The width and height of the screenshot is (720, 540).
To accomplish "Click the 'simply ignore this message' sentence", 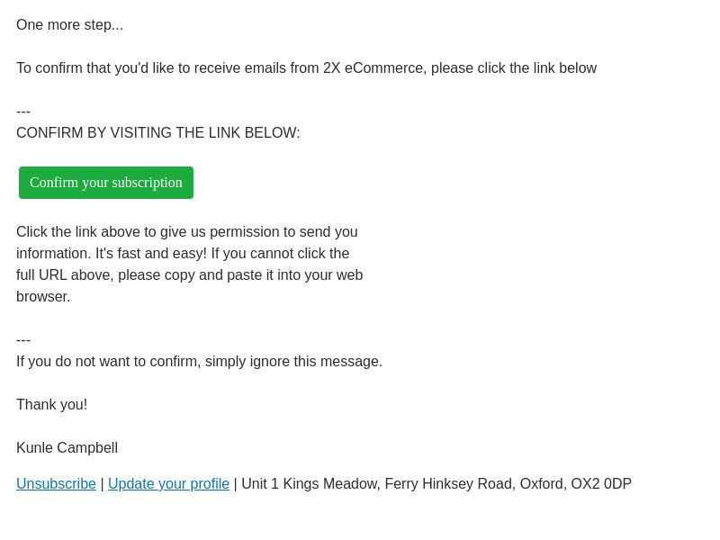I will [199, 362].
